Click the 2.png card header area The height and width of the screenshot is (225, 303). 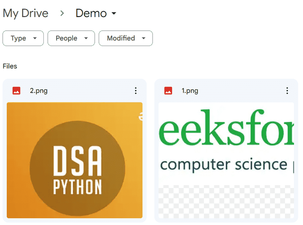tap(75, 91)
